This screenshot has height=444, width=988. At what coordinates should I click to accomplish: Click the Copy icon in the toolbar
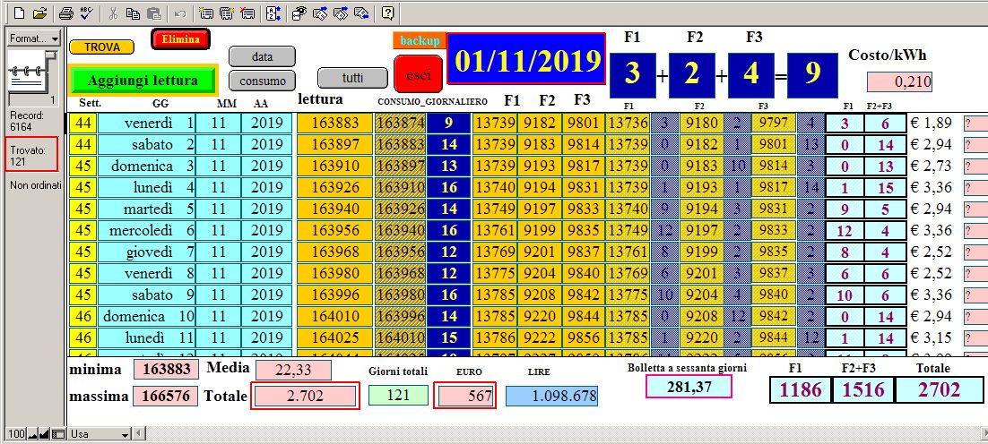point(133,13)
